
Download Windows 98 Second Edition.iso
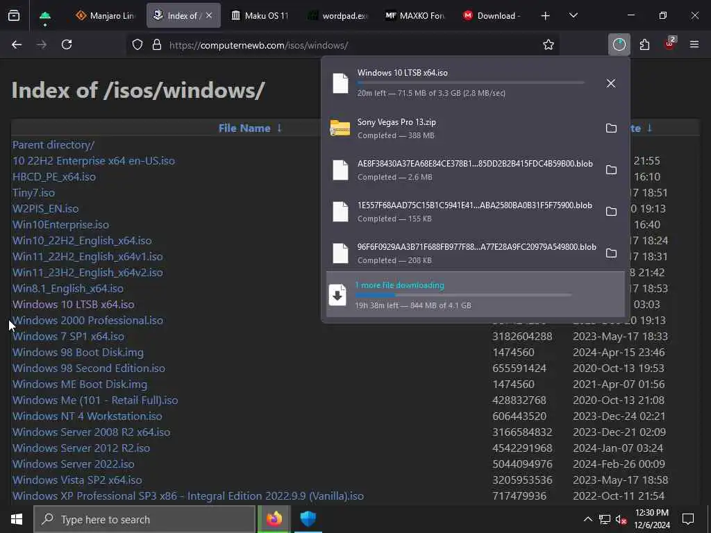pos(88,368)
